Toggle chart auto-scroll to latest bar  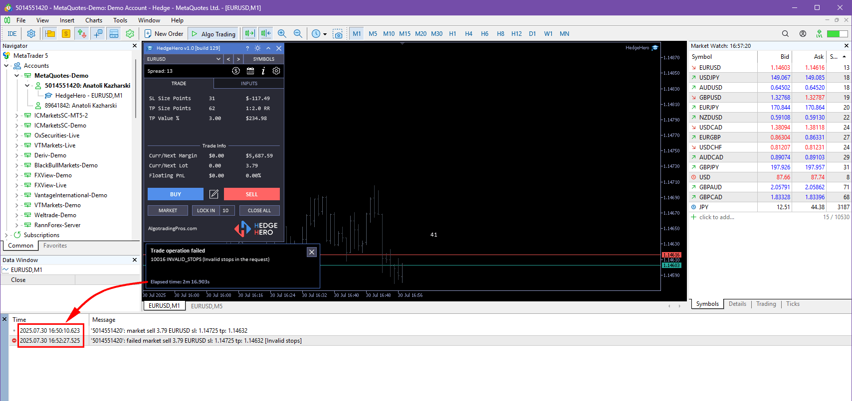tap(249, 34)
